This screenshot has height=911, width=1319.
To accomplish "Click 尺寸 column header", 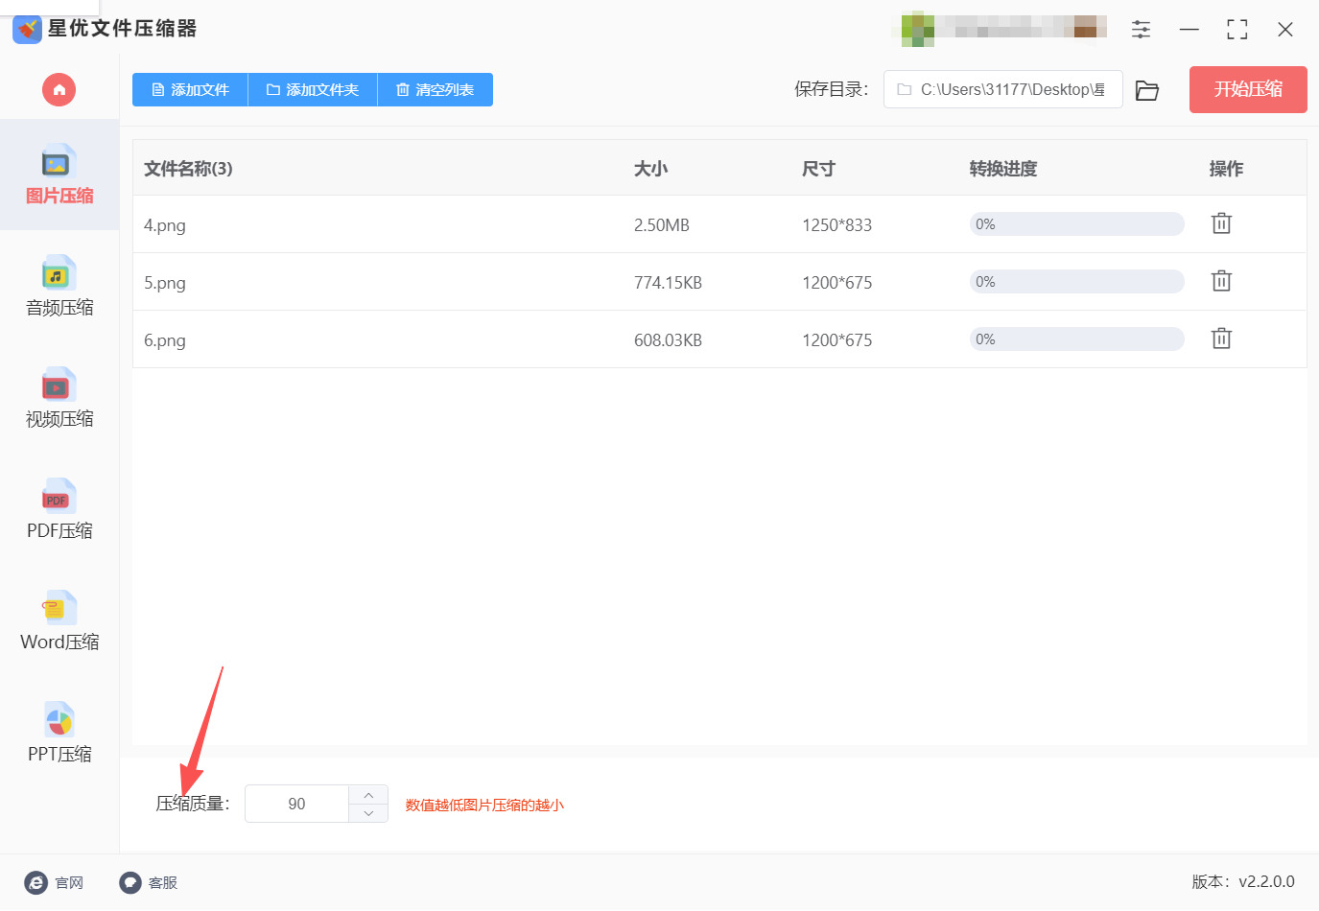I will (x=818, y=169).
